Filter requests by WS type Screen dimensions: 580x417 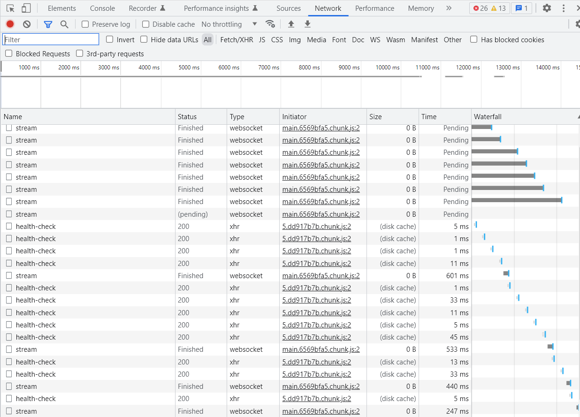point(375,39)
